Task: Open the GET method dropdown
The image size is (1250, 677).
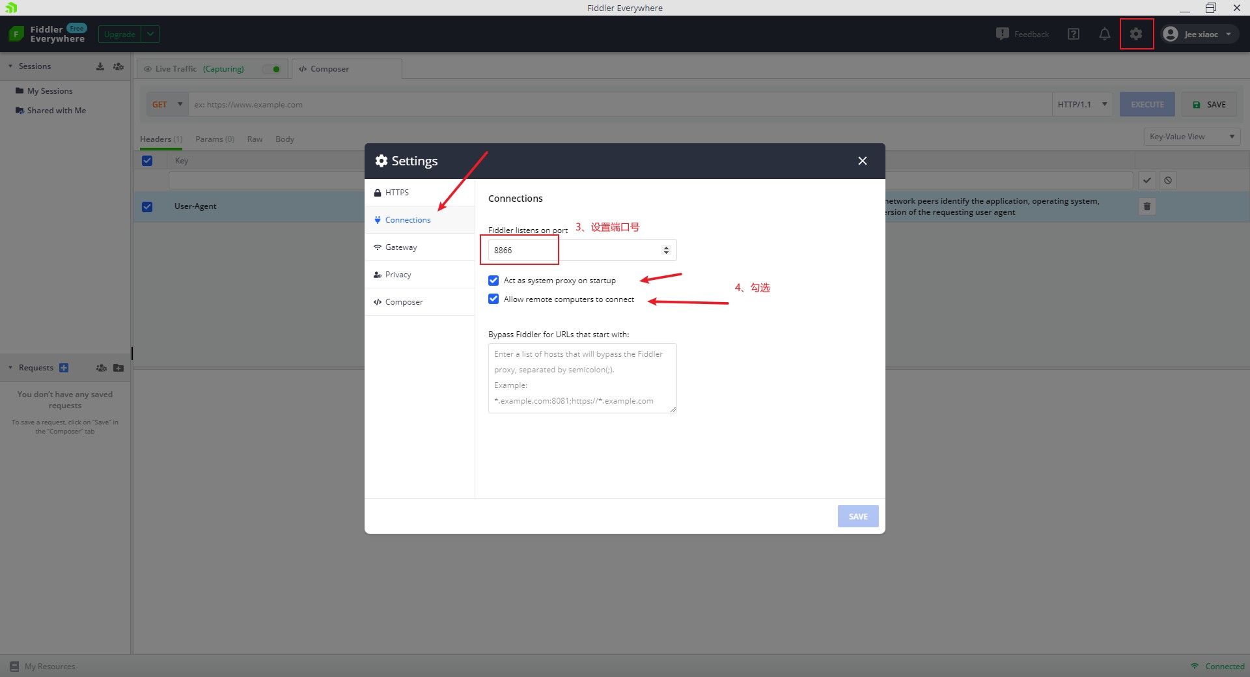Action: pyautogui.click(x=167, y=104)
